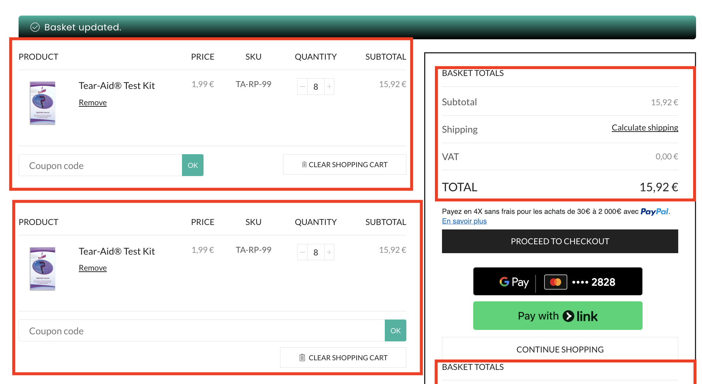Image resolution: width=702 pixels, height=384 pixels.
Task: Click lower Clear Shopping Cart button
Action: coord(343,358)
